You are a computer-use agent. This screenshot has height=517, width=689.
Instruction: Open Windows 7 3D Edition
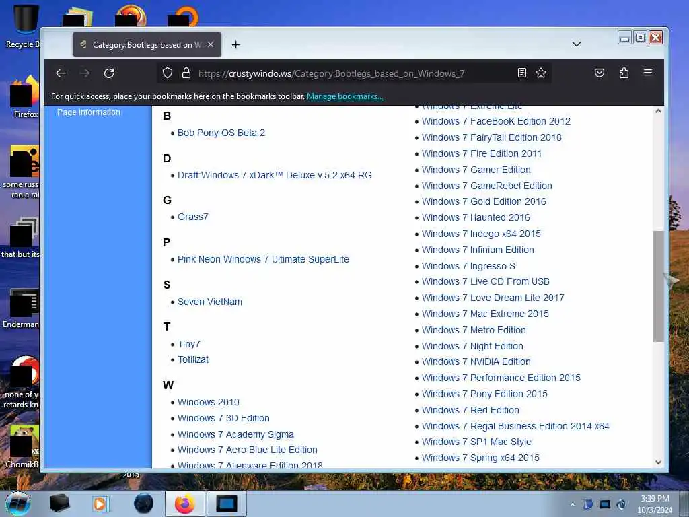coord(223,418)
